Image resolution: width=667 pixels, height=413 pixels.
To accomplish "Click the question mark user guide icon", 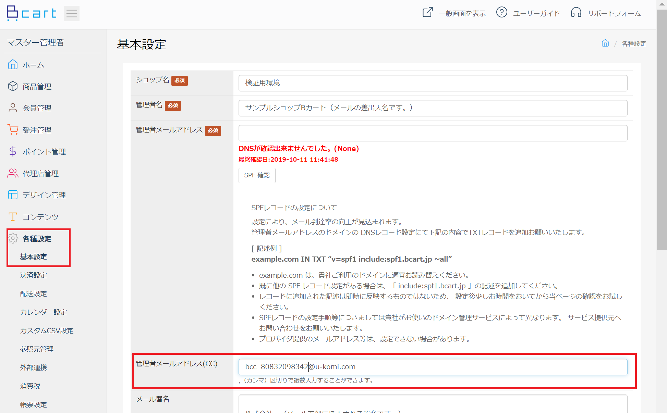I will click(x=501, y=13).
